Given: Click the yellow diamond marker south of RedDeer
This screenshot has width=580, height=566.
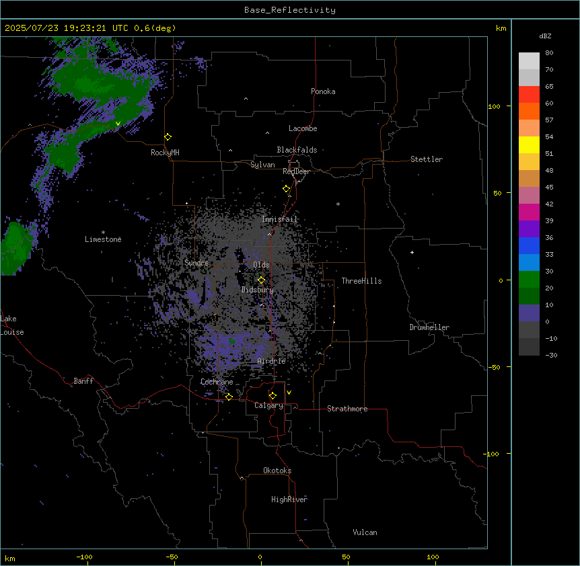Looking at the screenshot, I should (287, 189).
